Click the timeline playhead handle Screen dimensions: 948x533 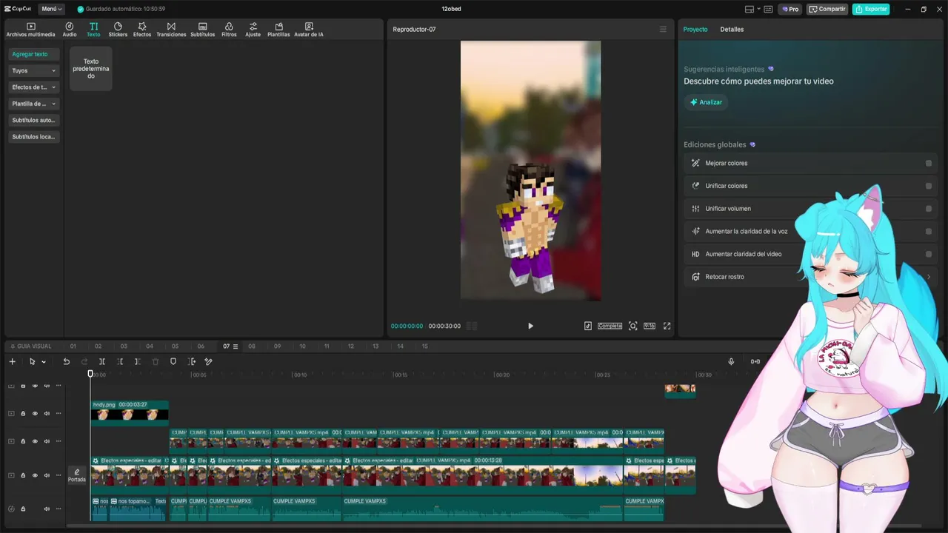pos(90,374)
